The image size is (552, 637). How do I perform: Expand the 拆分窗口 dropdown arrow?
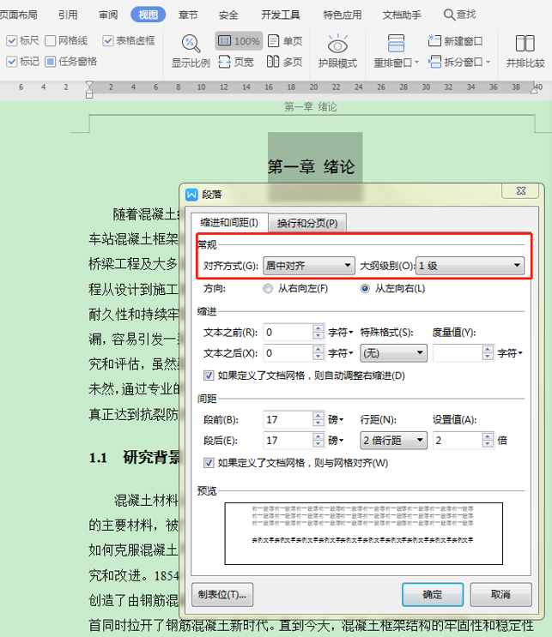tap(488, 62)
